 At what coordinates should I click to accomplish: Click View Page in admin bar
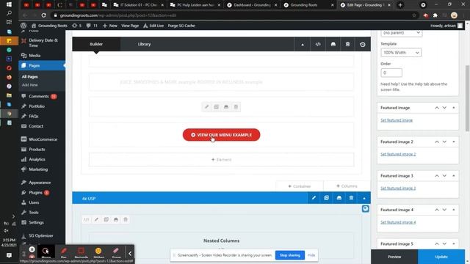pos(130,26)
